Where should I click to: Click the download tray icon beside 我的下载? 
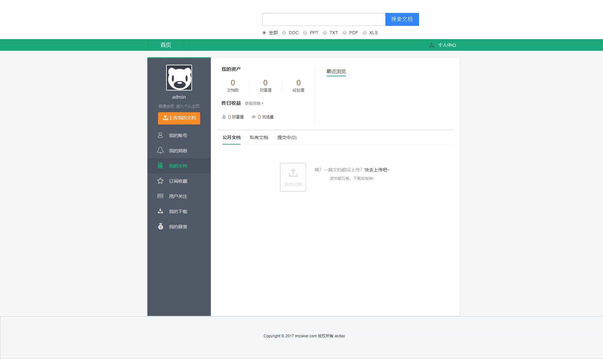[x=160, y=211]
